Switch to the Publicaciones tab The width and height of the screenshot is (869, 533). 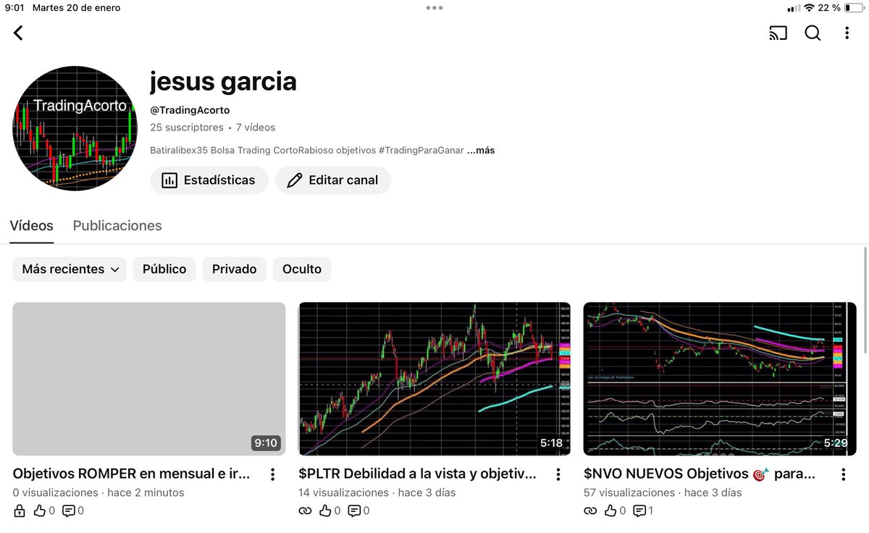[117, 225]
